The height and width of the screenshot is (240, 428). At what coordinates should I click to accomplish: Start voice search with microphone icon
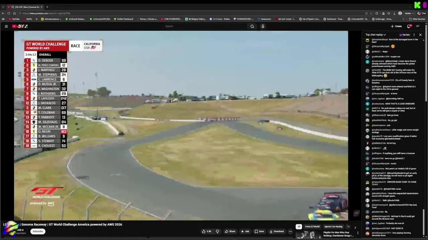click(x=263, y=26)
